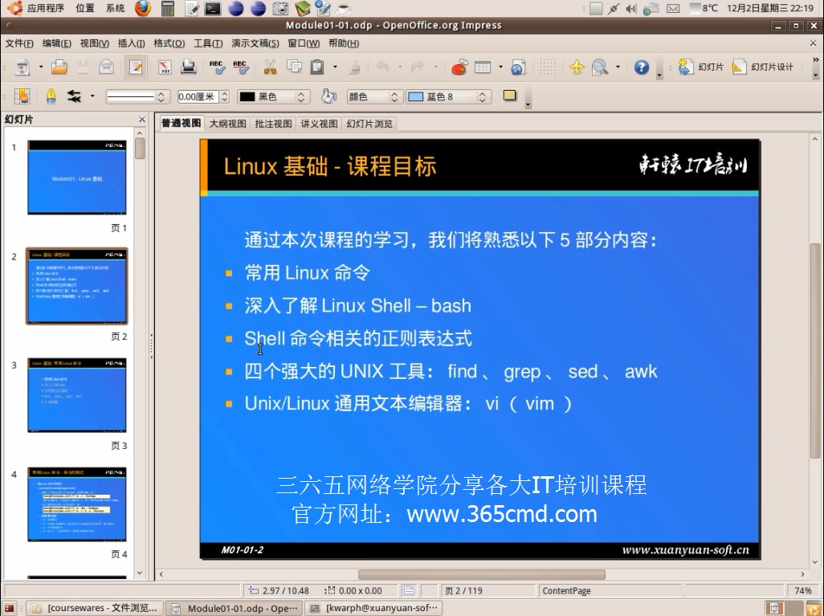The image size is (824, 616).
Task: Open Help with the question mark button
Action: (642, 67)
